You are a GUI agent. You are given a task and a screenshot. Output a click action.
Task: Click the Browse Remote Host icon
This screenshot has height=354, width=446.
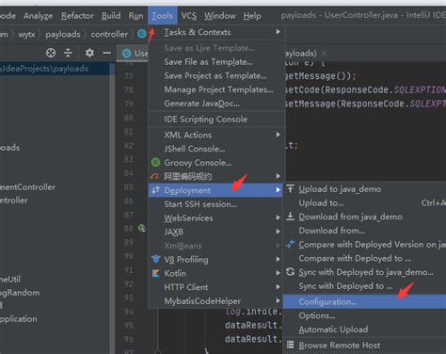(291, 345)
